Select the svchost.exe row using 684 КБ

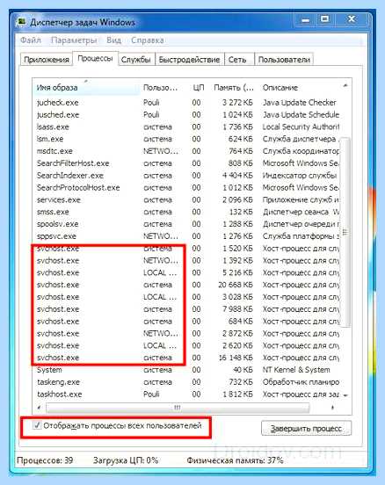point(186,321)
